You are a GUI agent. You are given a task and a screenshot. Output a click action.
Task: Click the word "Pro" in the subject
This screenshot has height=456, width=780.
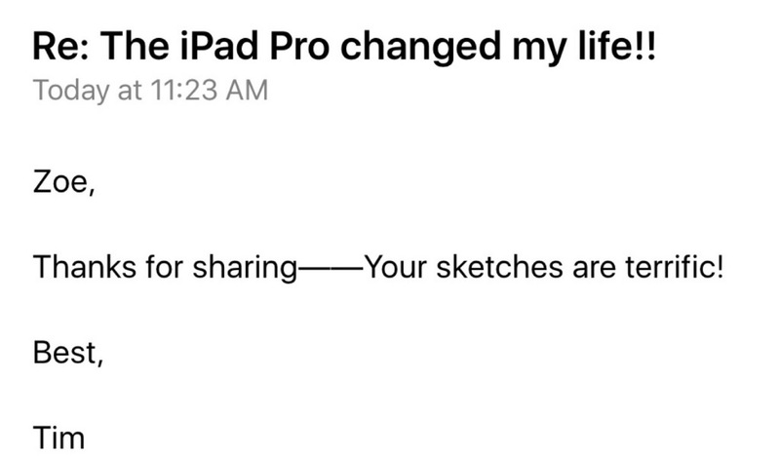click(299, 46)
